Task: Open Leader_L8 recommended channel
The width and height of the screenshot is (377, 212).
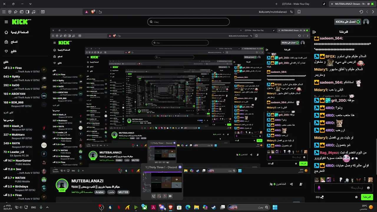Action: coord(25,154)
